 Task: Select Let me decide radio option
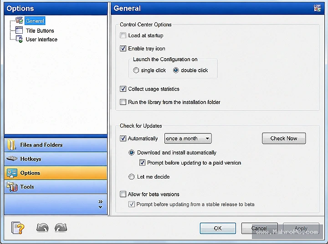point(131,177)
